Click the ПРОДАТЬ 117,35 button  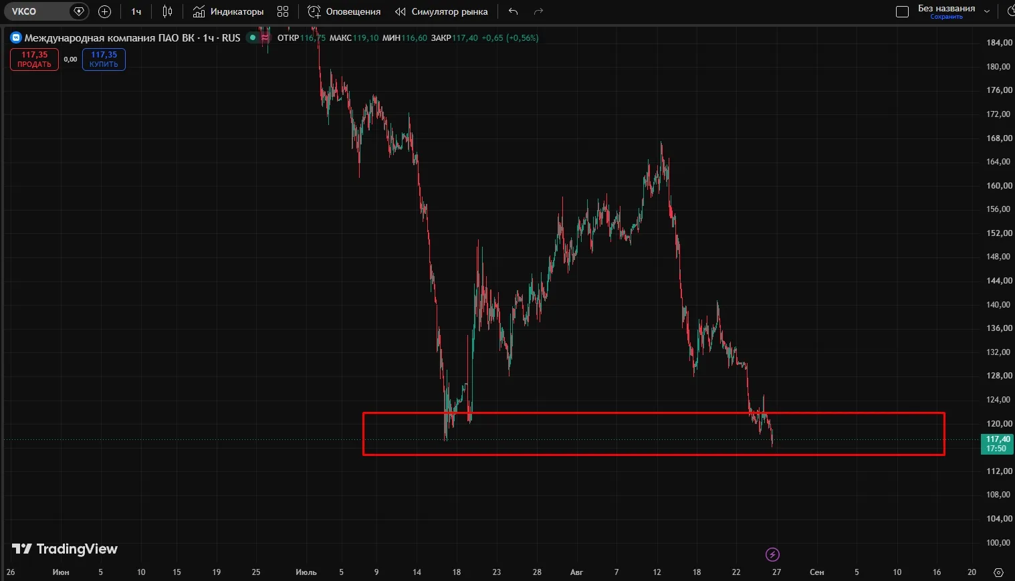(34, 60)
